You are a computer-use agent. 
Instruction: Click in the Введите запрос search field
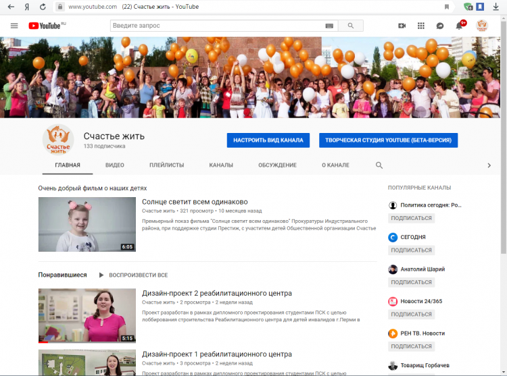pos(216,26)
